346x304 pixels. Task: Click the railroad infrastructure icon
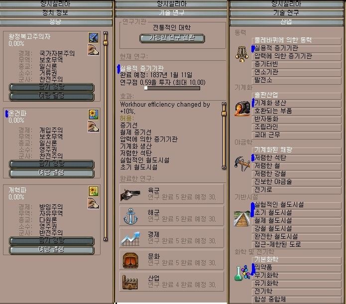(x=242, y=218)
